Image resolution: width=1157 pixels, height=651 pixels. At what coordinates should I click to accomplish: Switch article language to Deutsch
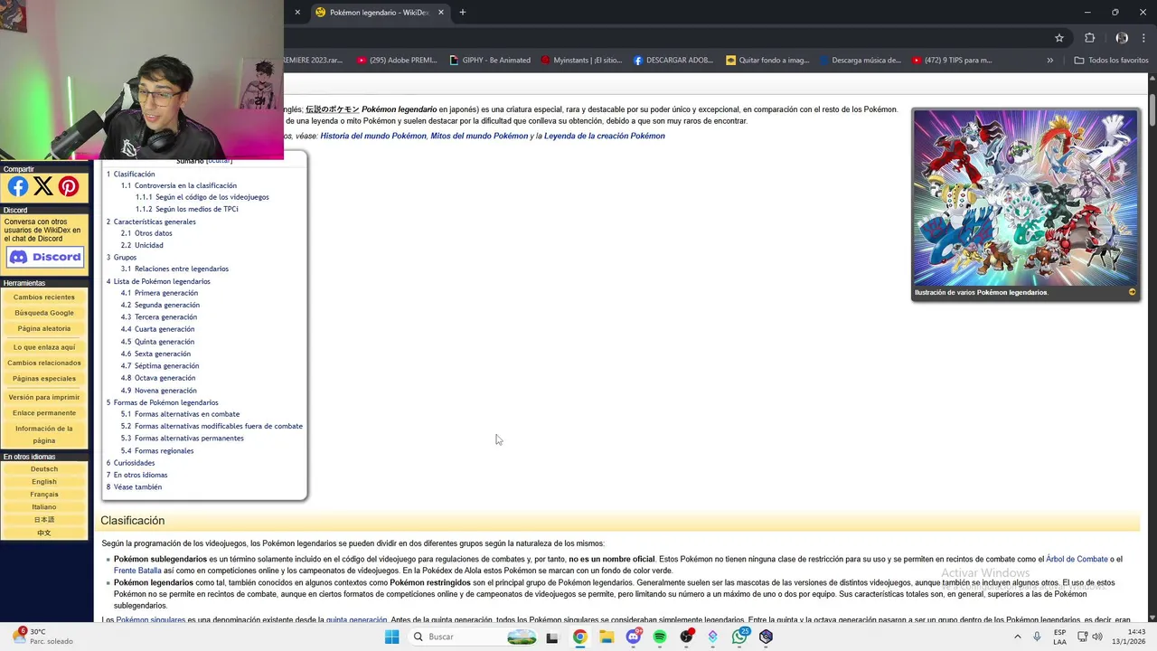[44, 469]
